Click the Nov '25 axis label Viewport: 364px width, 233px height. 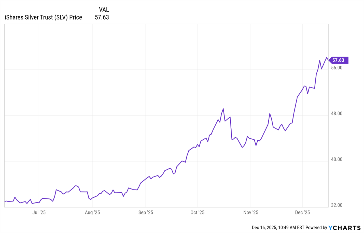point(251,212)
